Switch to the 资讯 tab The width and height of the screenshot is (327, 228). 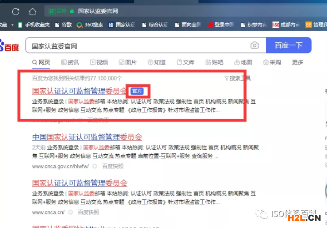[70, 62]
